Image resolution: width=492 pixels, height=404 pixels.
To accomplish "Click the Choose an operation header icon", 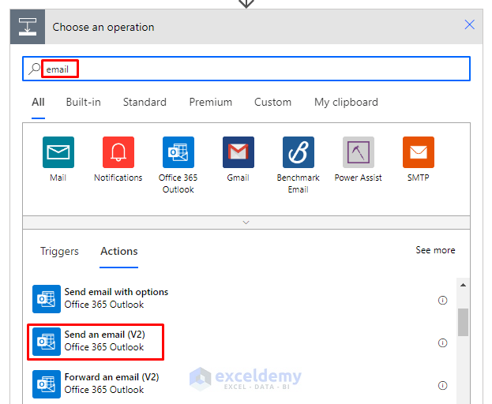I will [28, 27].
